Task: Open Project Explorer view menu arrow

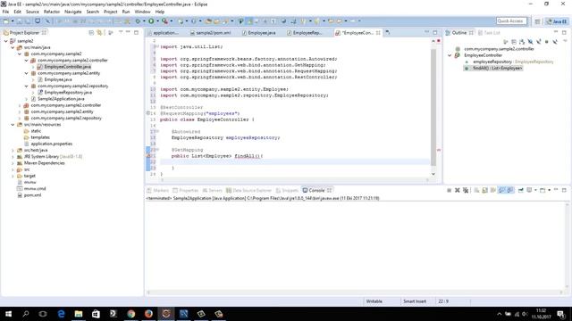Action: (121, 32)
